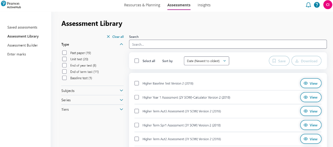Tick the Select all checkbox

click(137, 61)
